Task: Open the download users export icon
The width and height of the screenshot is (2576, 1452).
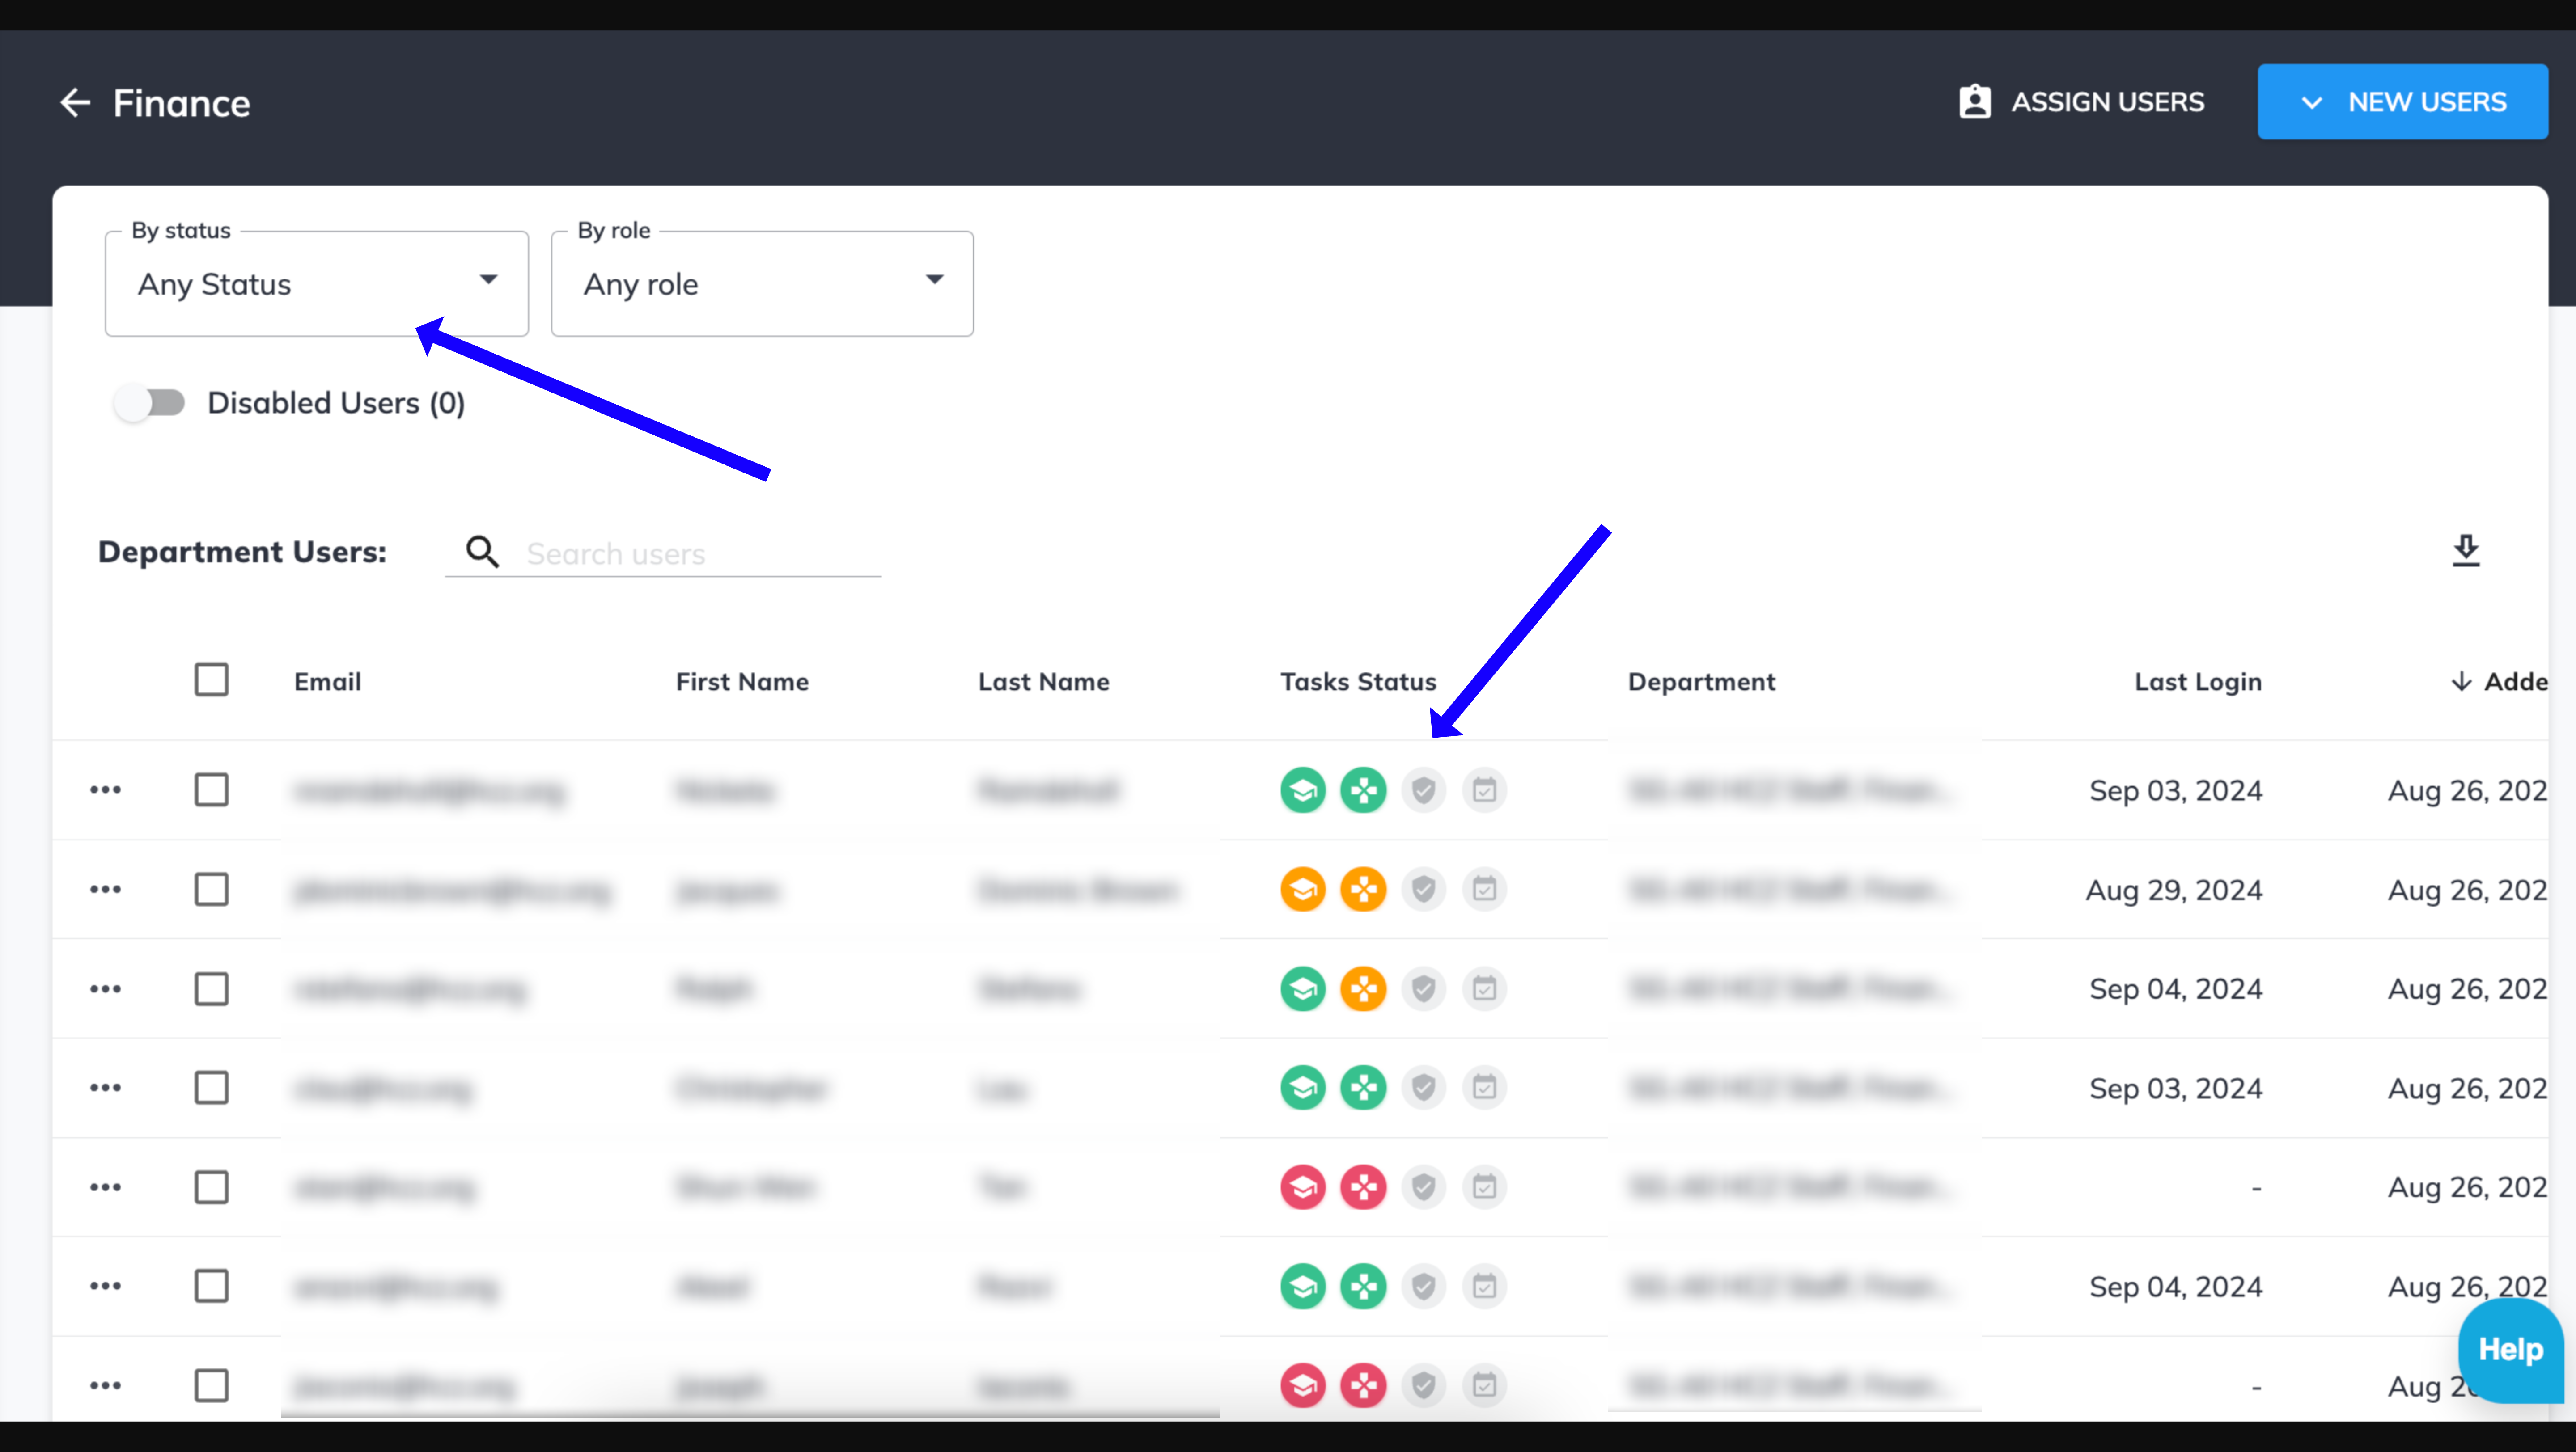Action: 2466,549
